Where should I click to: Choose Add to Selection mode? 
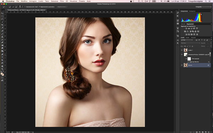(x=13, y=7)
